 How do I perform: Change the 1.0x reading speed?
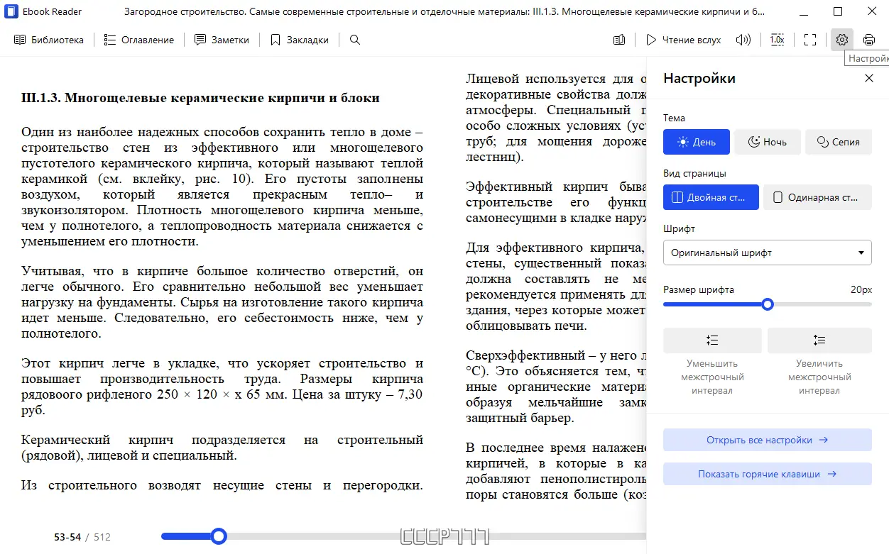[777, 40]
